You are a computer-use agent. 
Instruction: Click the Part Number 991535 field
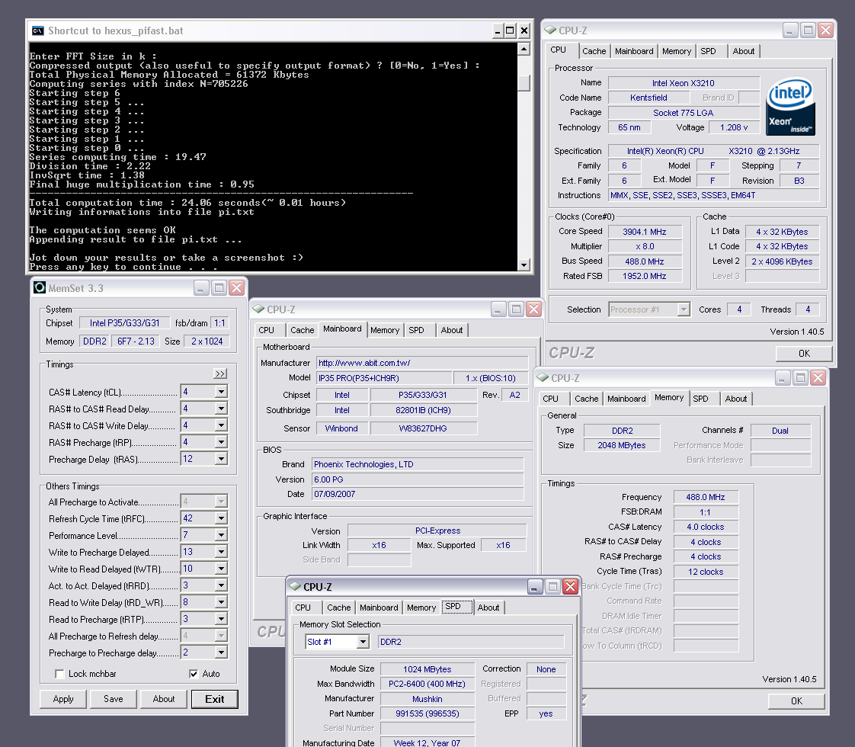(427, 713)
